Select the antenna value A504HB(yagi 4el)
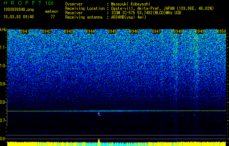 [129, 17]
